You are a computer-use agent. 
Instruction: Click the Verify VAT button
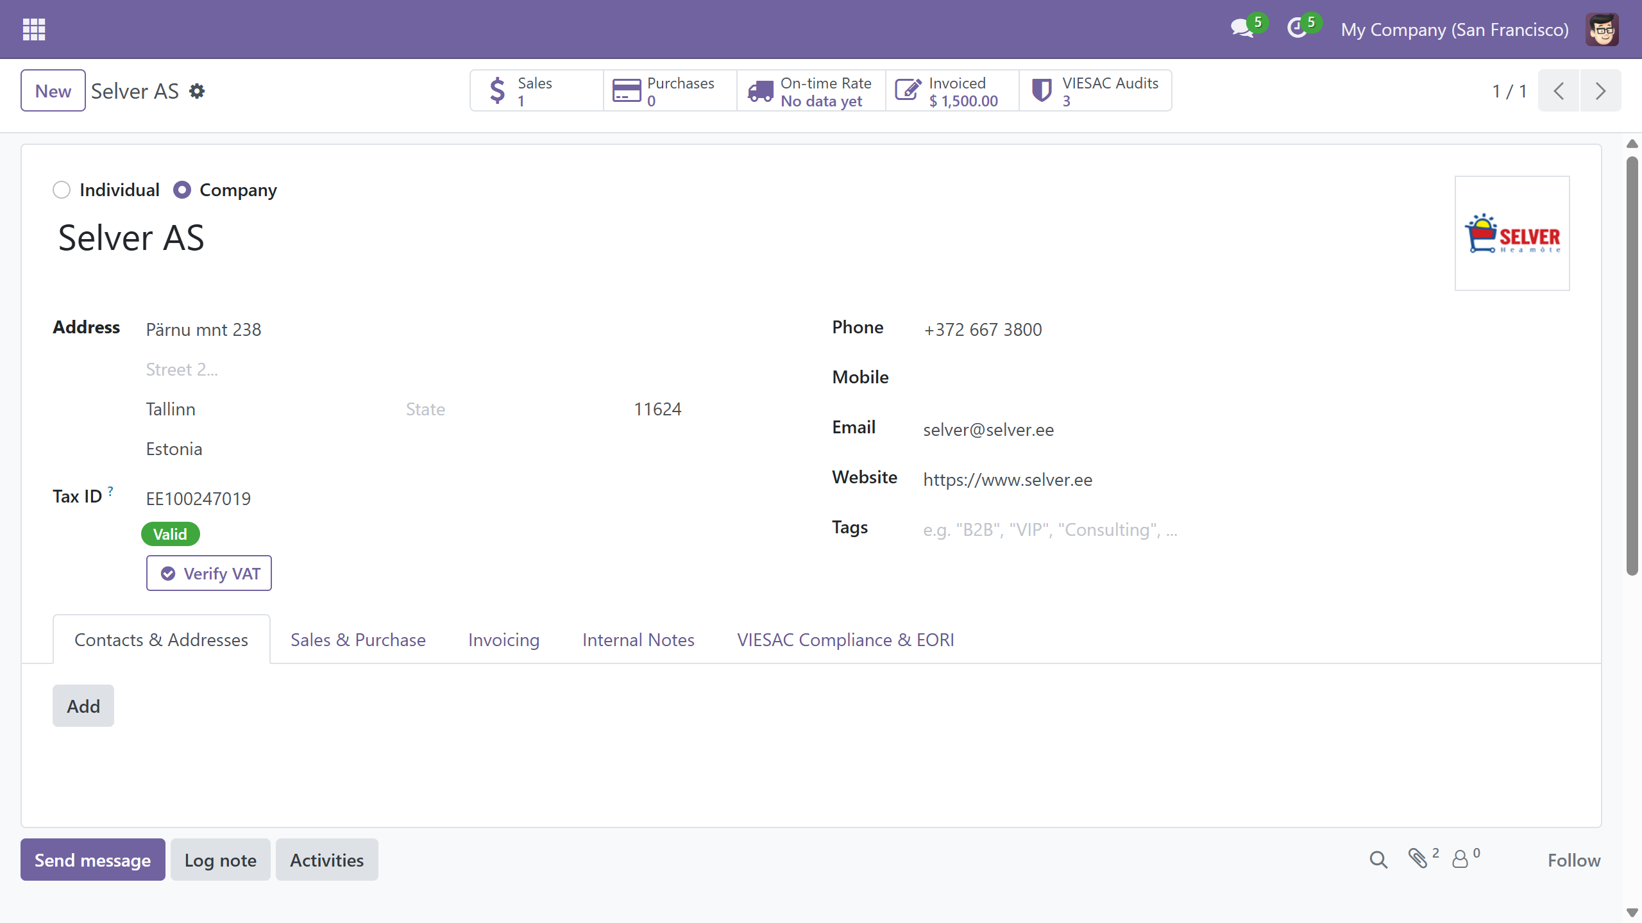tap(209, 573)
